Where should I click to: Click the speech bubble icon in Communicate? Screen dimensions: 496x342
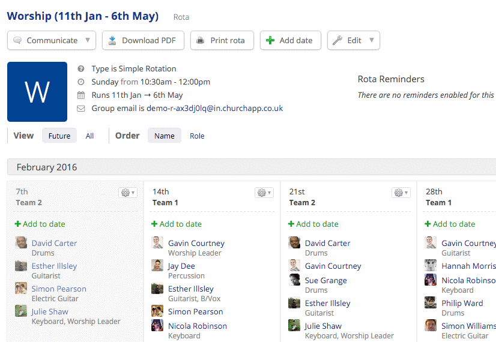18,40
